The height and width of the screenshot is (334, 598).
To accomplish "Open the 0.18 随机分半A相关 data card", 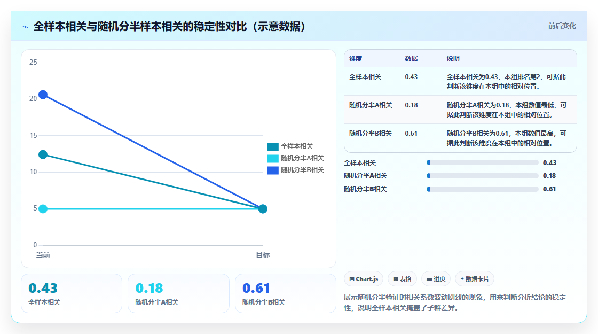I will coord(178,293).
